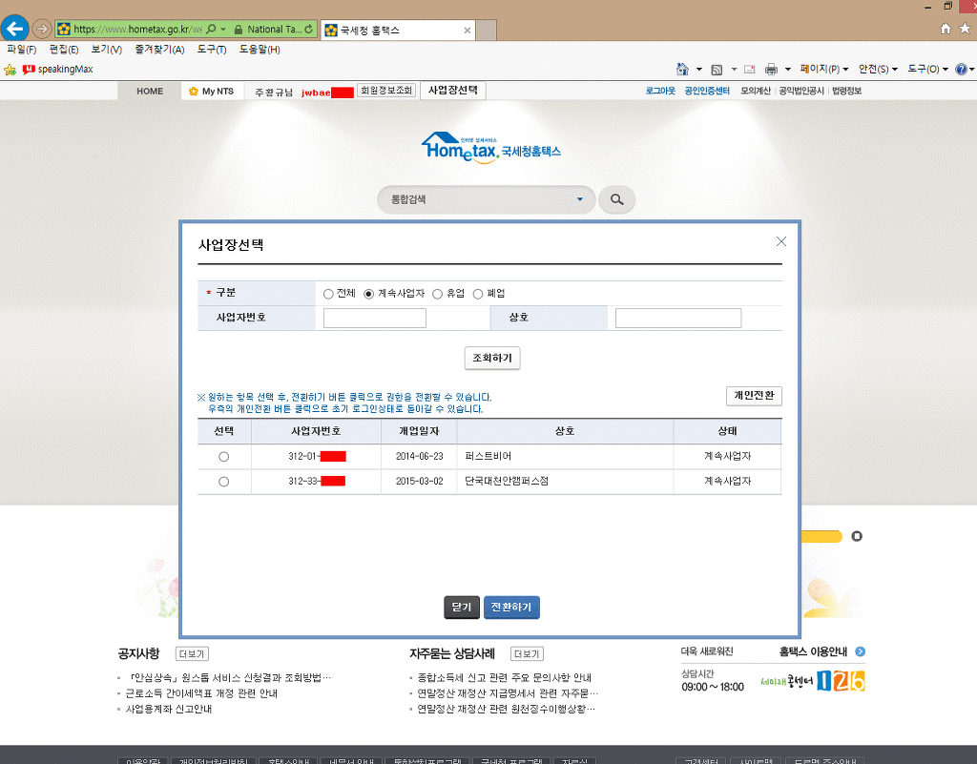Expand the Home page dropdown arrow
Viewport: 977px width, 764px height.
(699, 69)
